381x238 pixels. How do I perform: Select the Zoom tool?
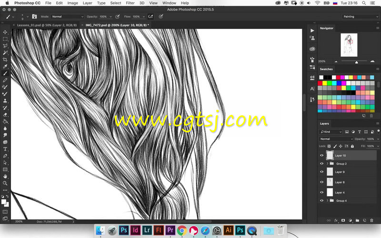[x=5, y=183]
